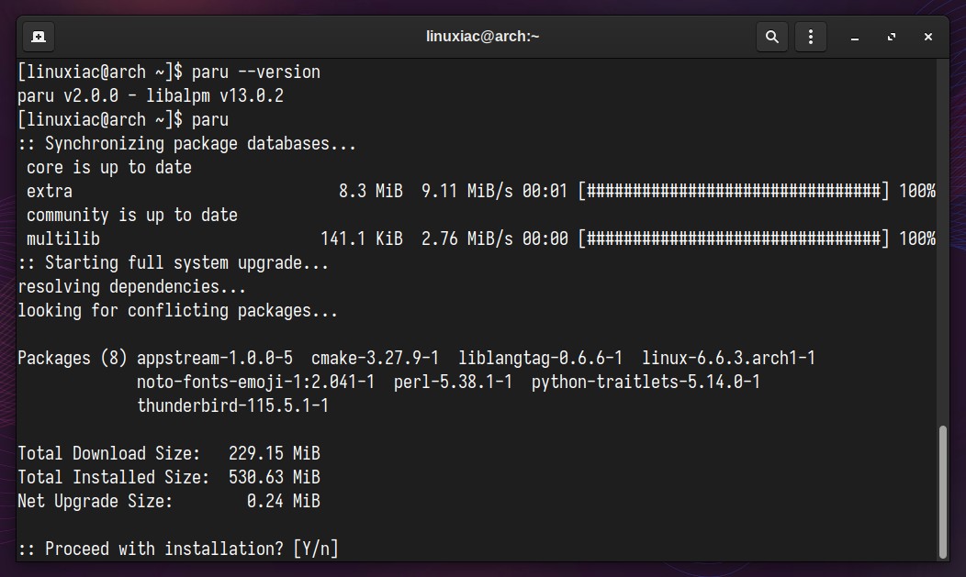Viewport: 966px width, 577px height.
Task: Click the multilib repo progress bar
Action: (x=734, y=239)
